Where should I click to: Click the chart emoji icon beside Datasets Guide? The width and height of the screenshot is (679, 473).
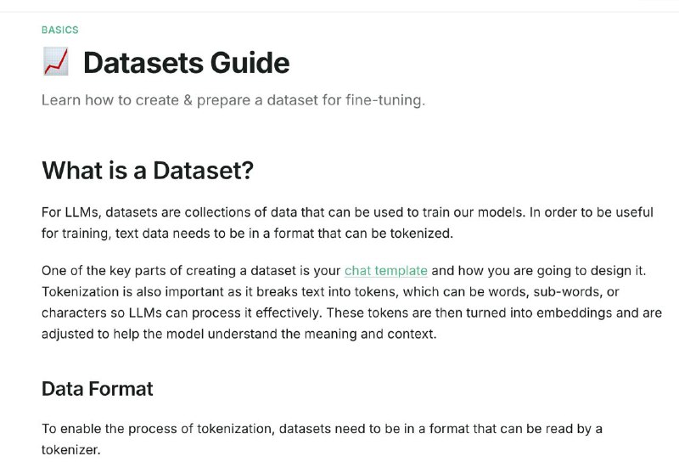point(56,61)
